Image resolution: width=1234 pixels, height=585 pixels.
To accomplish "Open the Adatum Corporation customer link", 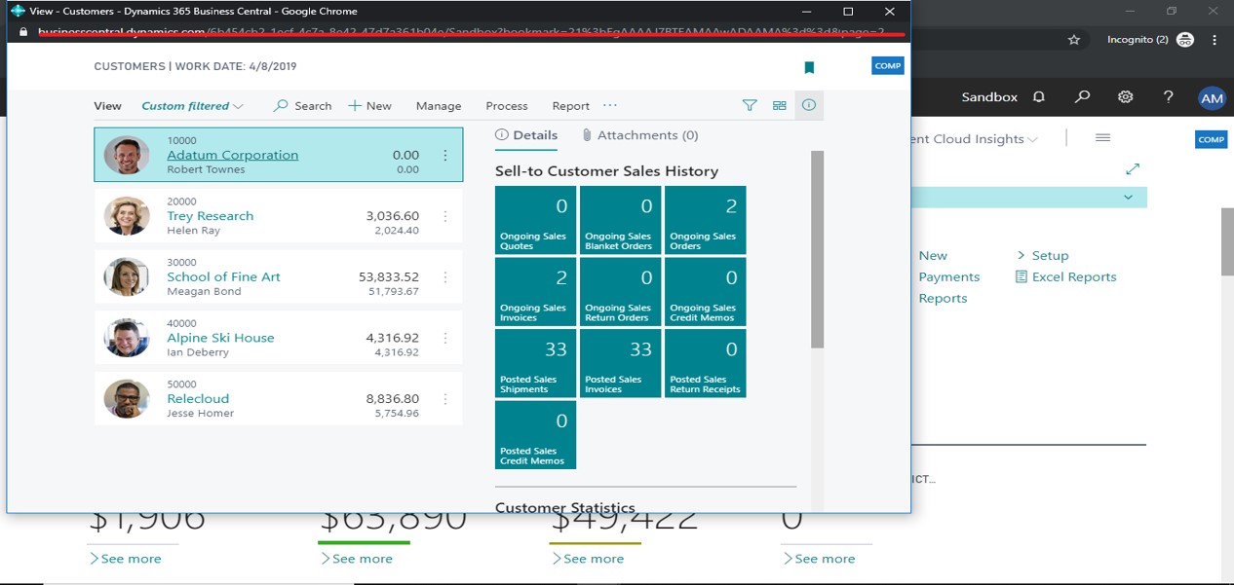I will pyautogui.click(x=233, y=155).
